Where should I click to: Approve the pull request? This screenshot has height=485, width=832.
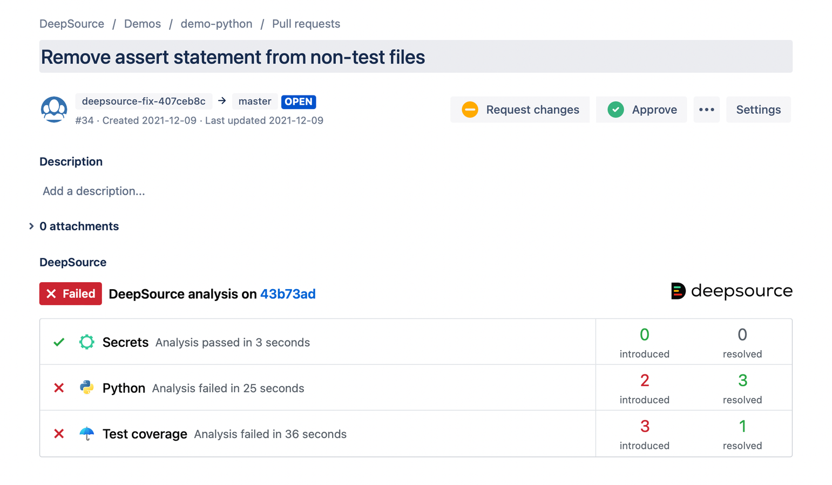[x=641, y=110]
